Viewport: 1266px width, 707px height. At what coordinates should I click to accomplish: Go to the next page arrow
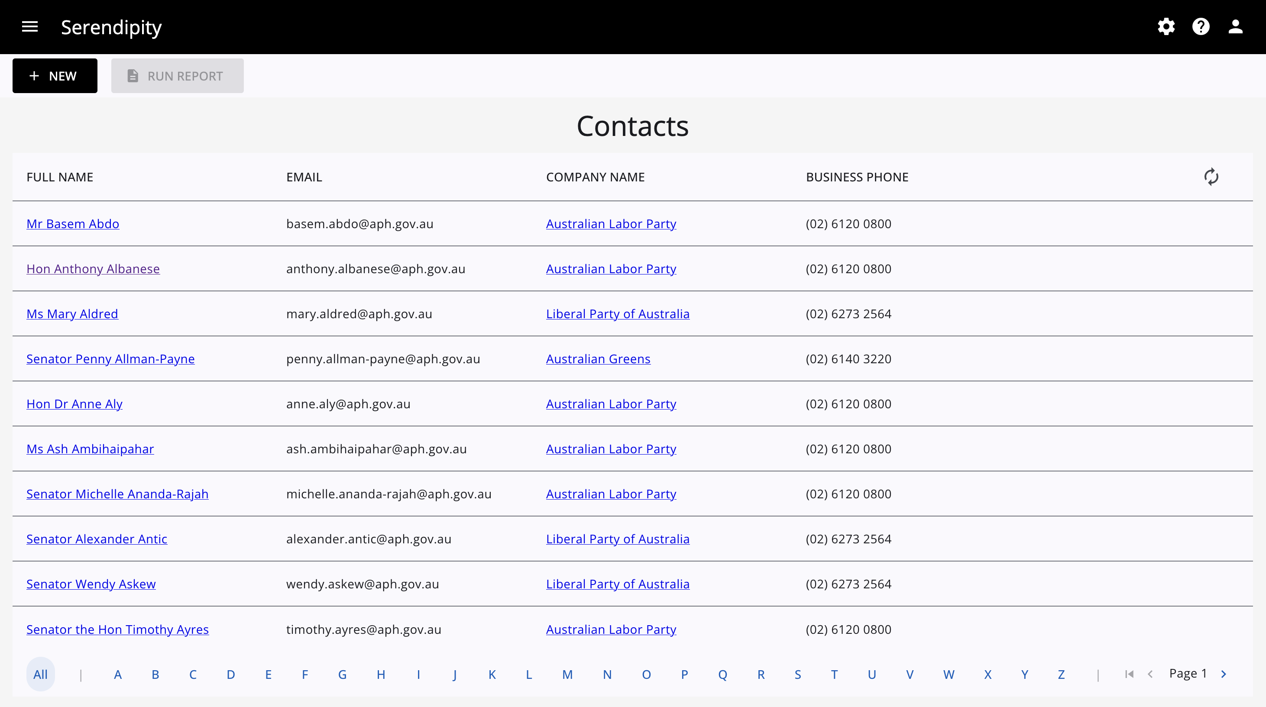pyautogui.click(x=1224, y=674)
